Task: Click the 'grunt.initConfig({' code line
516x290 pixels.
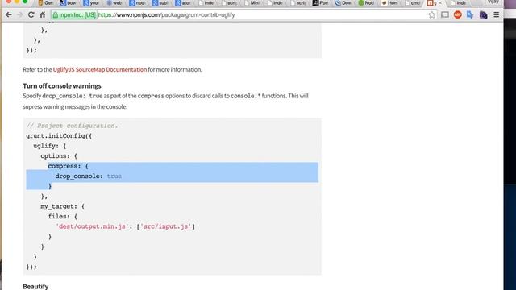Action: tap(59, 136)
